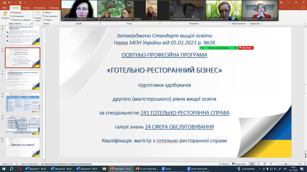Click the zoom slider in status bar
307x172 pixels.
[x=286, y=164]
